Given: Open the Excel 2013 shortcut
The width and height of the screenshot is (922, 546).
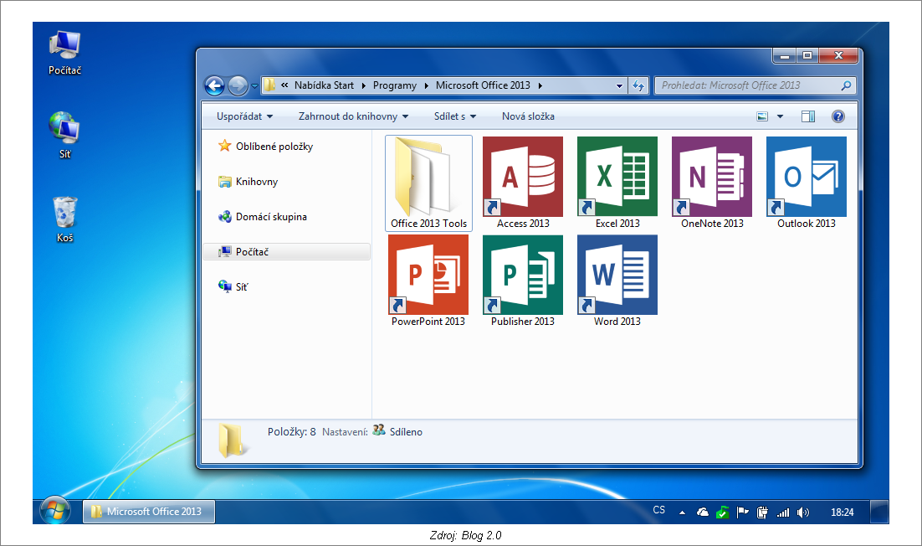Looking at the screenshot, I should (617, 177).
